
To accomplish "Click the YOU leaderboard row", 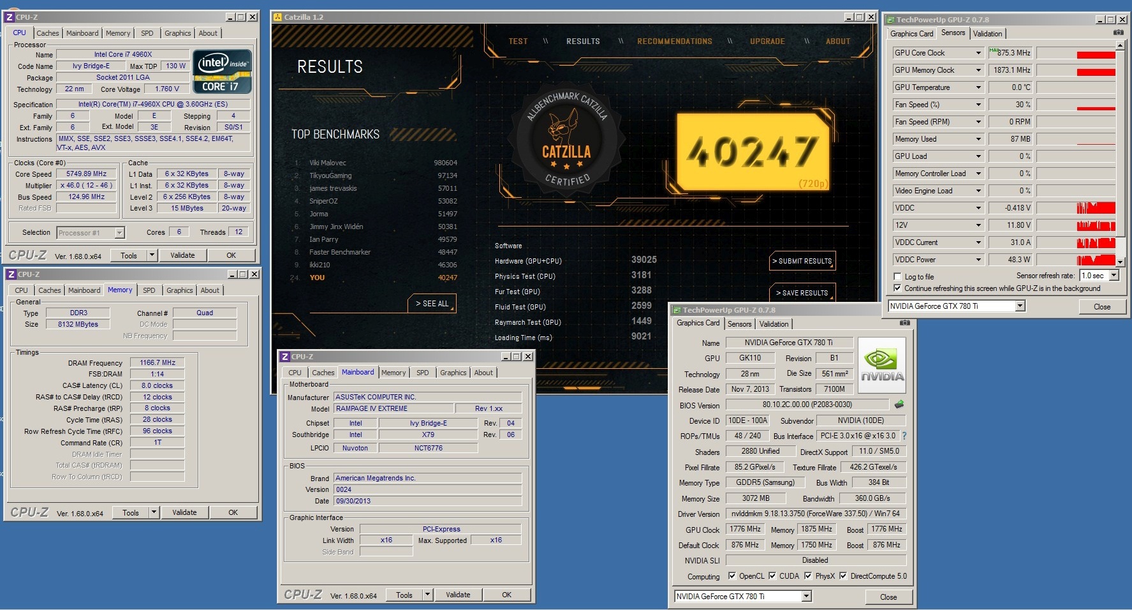I will (x=375, y=278).
